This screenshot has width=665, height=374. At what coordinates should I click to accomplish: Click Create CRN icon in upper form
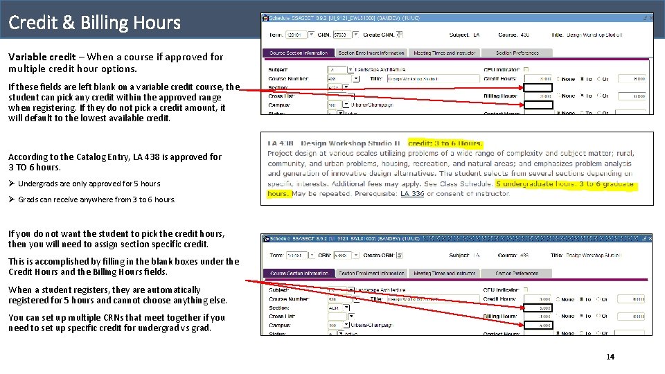400,35
